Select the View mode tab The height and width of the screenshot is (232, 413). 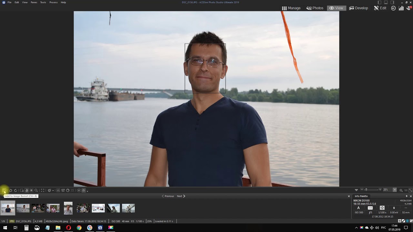tap(336, 8)
